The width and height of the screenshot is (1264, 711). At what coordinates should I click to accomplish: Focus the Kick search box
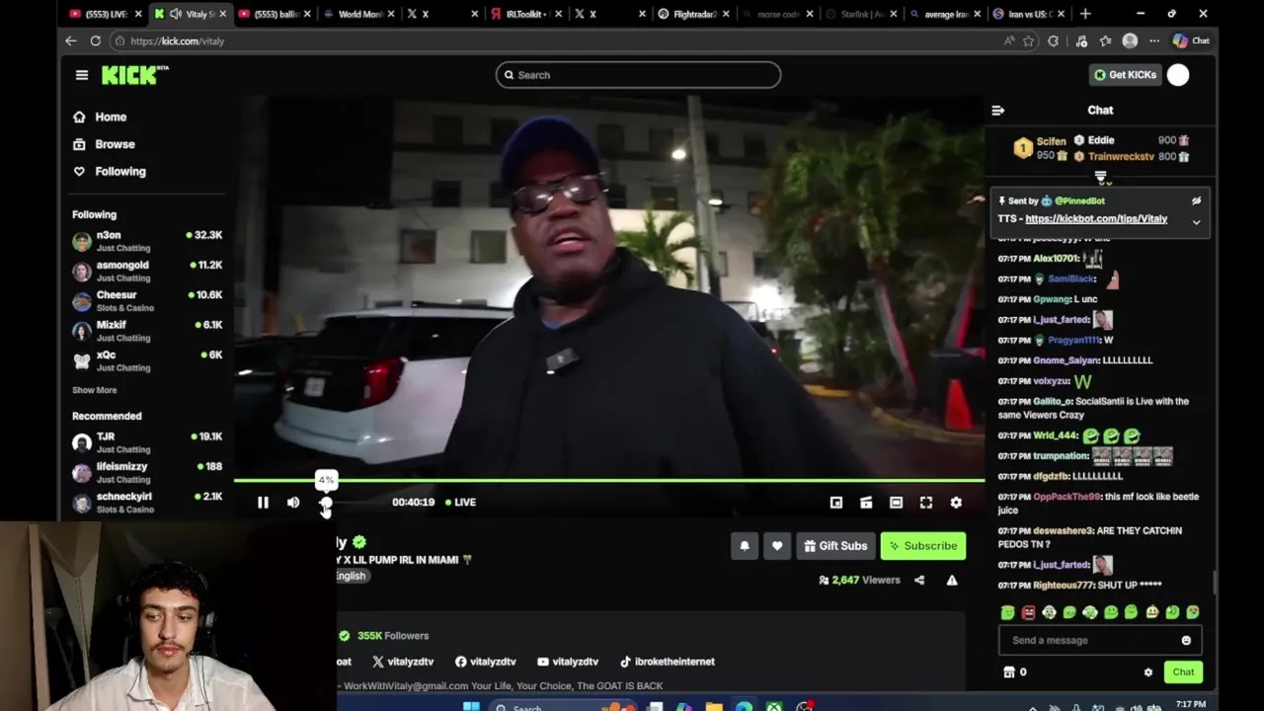[x=638, y=75]
